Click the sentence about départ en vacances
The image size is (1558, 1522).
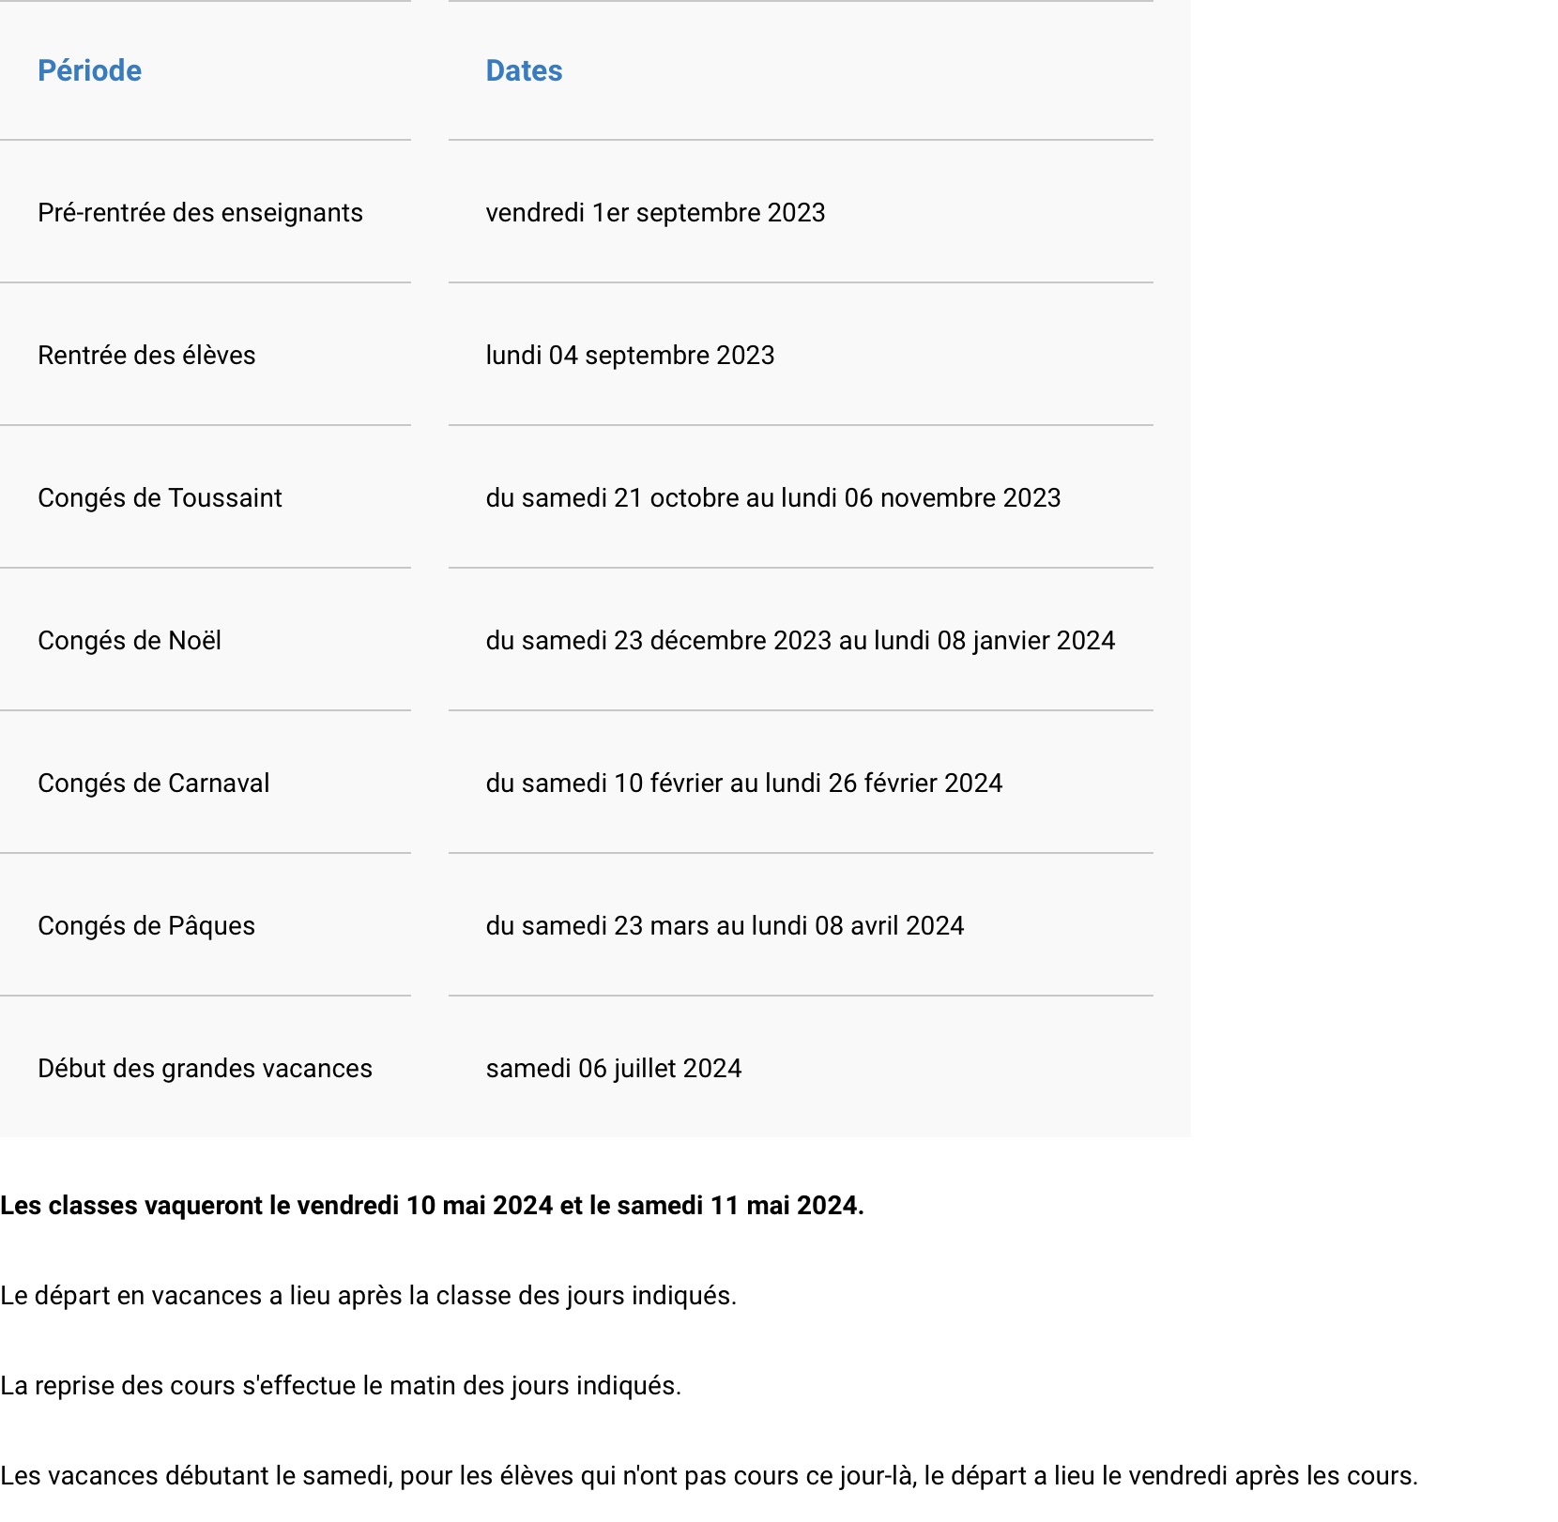tap(369, 1296)
